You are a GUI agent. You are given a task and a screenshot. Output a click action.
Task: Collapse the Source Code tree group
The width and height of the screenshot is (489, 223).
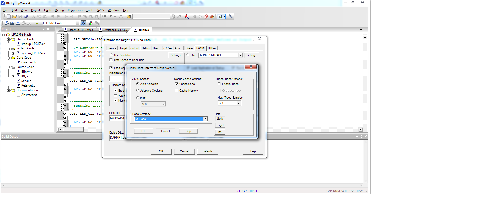click(8, 67)
